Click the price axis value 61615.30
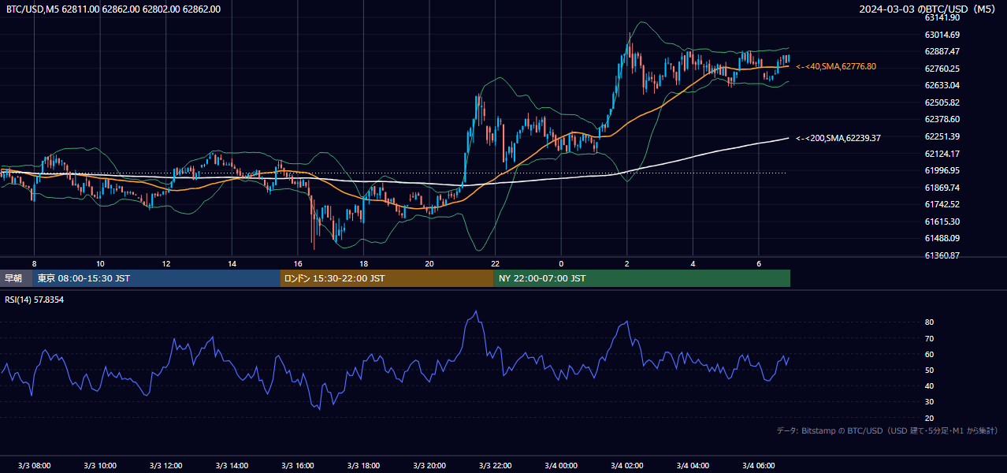This screenshot has width=1007, height=473. 942,222
